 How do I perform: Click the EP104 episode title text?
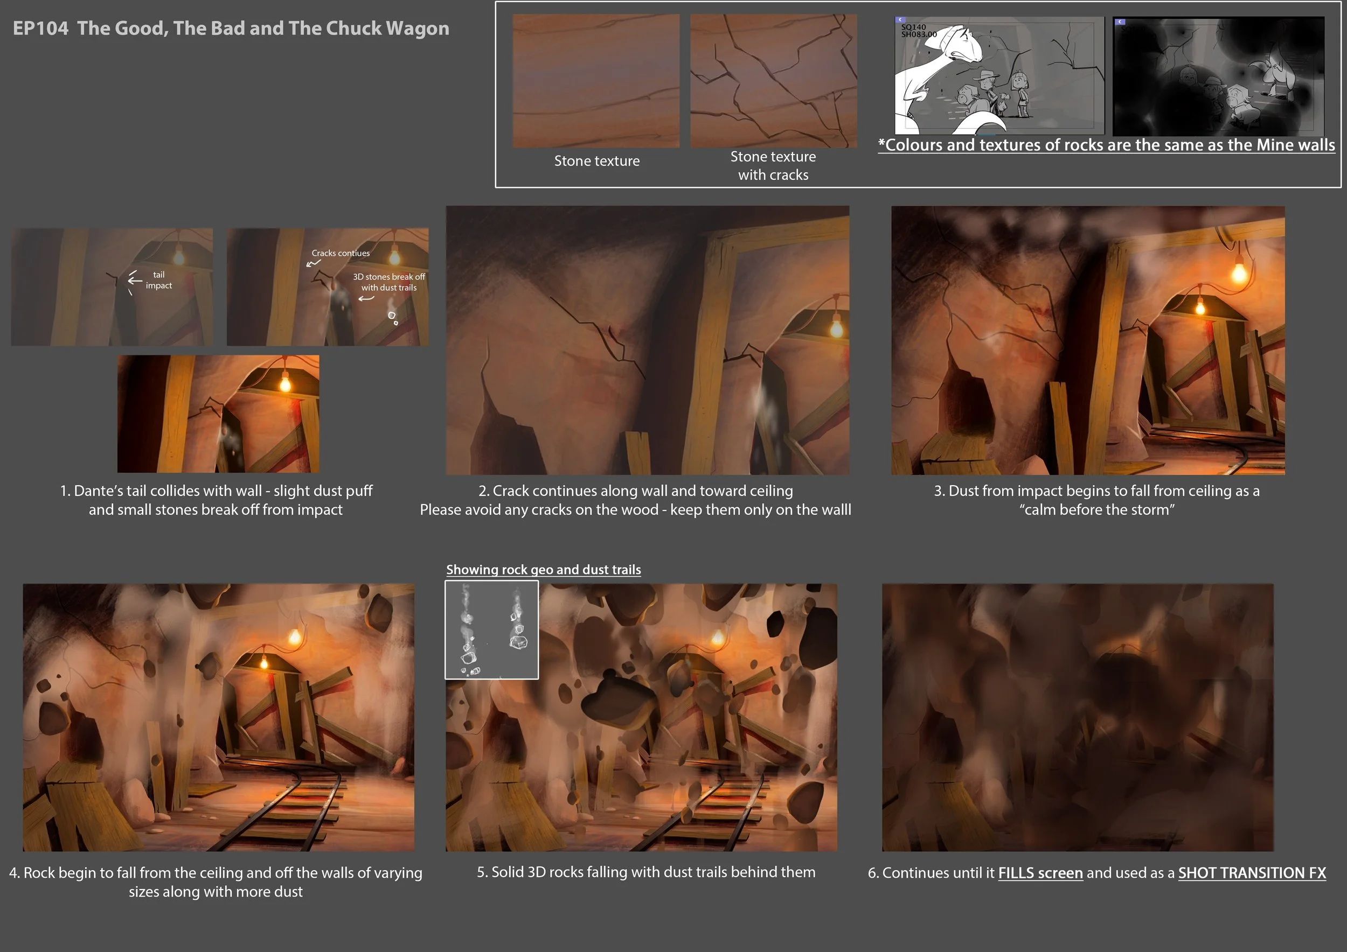(231, 28)
